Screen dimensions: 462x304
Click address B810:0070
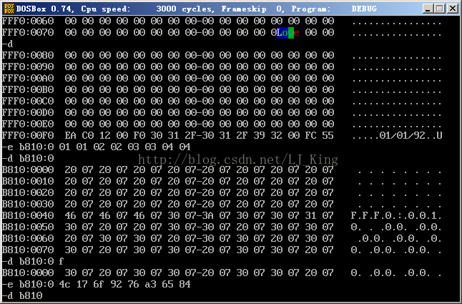pos(28,250)
